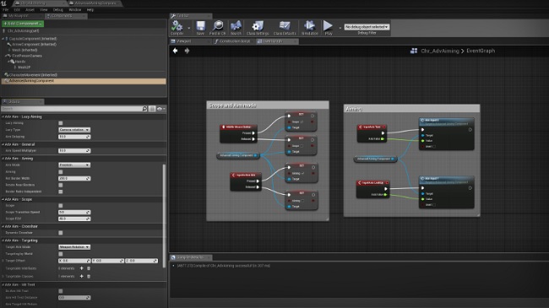Click the Play button in toolbar

pos(328,27)
